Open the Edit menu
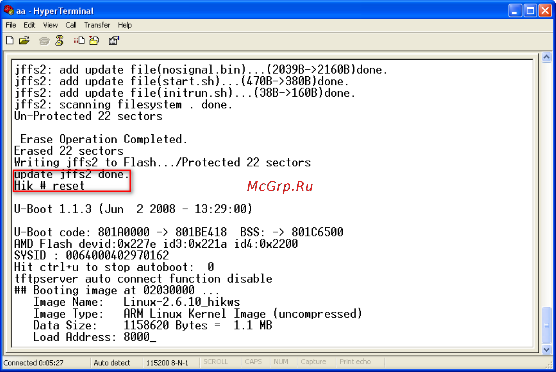The width and height of the screenshot is (556, 372). point(29,25)
